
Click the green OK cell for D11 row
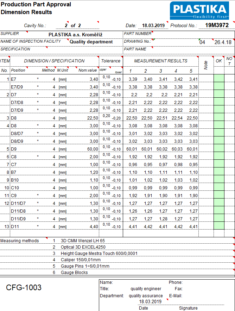click(x=219, y=226)
